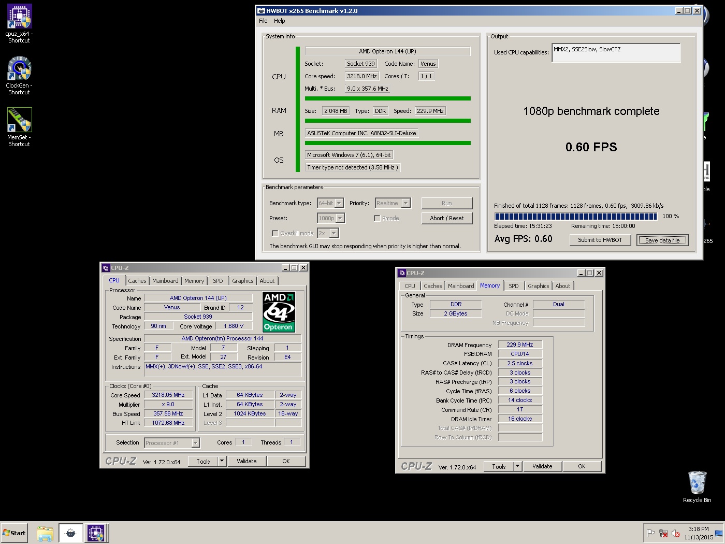Screen dimensions: 725x544
Task: Open the MemSet desktop shortcut
Action: point(19,127)
